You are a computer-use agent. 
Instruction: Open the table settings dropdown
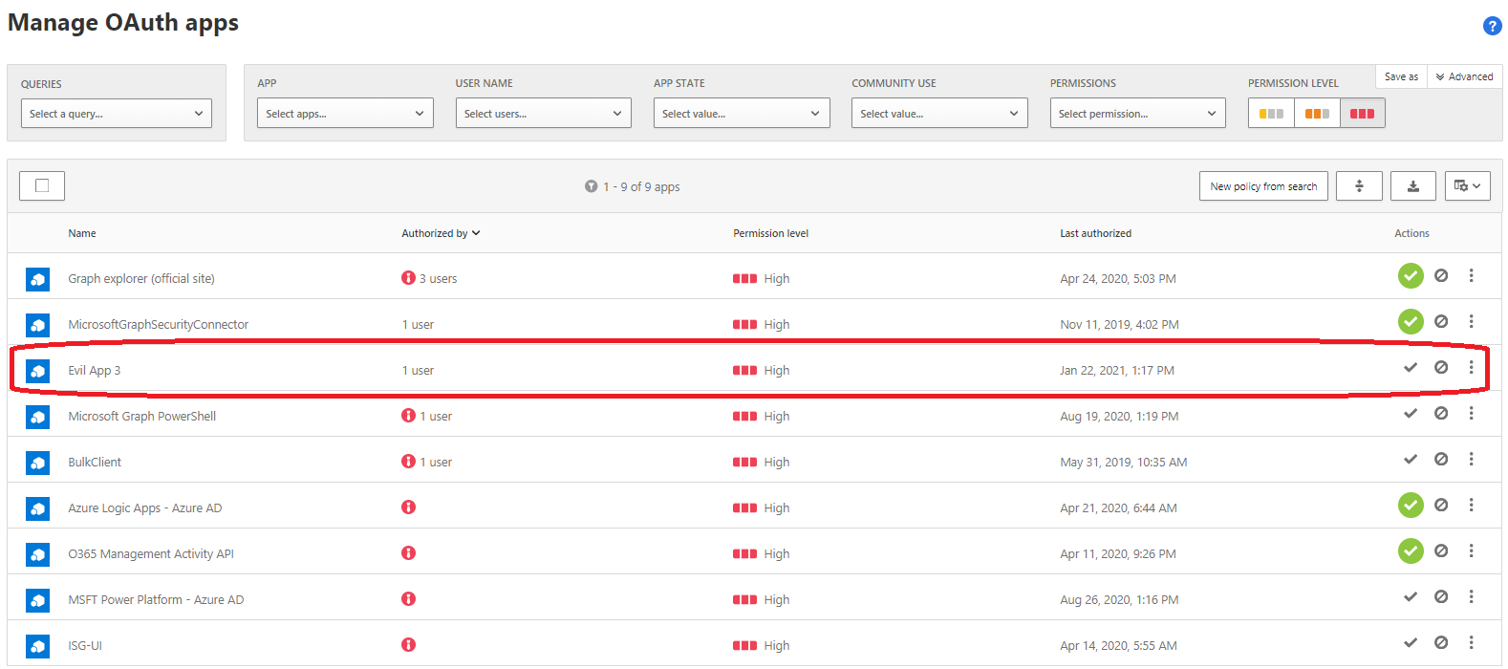(x=1468, y=186)
